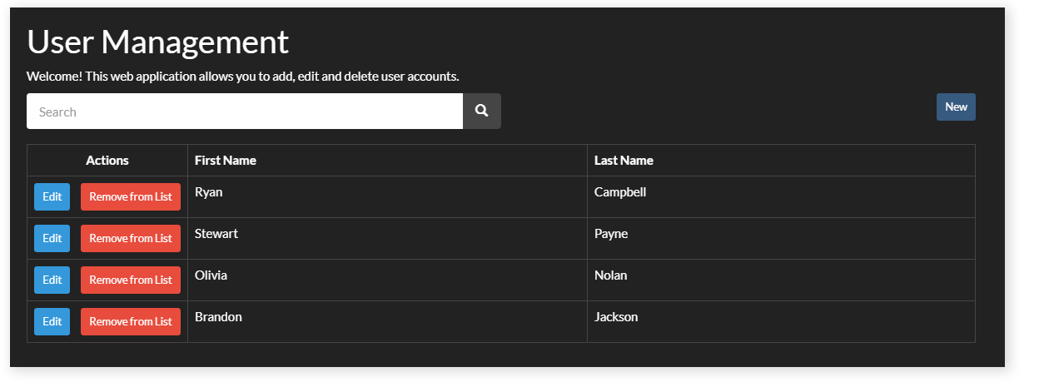Click the welcome description text
The image size is (1039, 392).
coord(243,77)
